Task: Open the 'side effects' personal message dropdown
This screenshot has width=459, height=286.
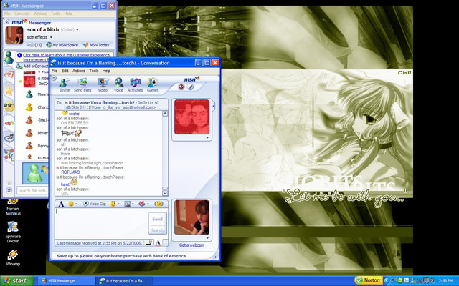Action: [51, 37]
